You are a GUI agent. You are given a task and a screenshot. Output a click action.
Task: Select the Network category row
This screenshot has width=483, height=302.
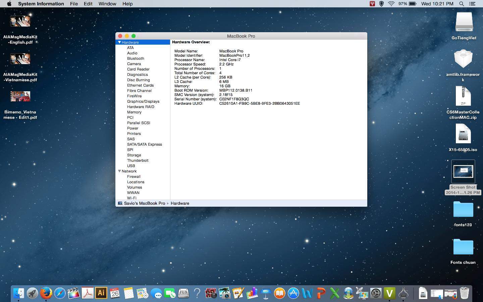(143, 171)
